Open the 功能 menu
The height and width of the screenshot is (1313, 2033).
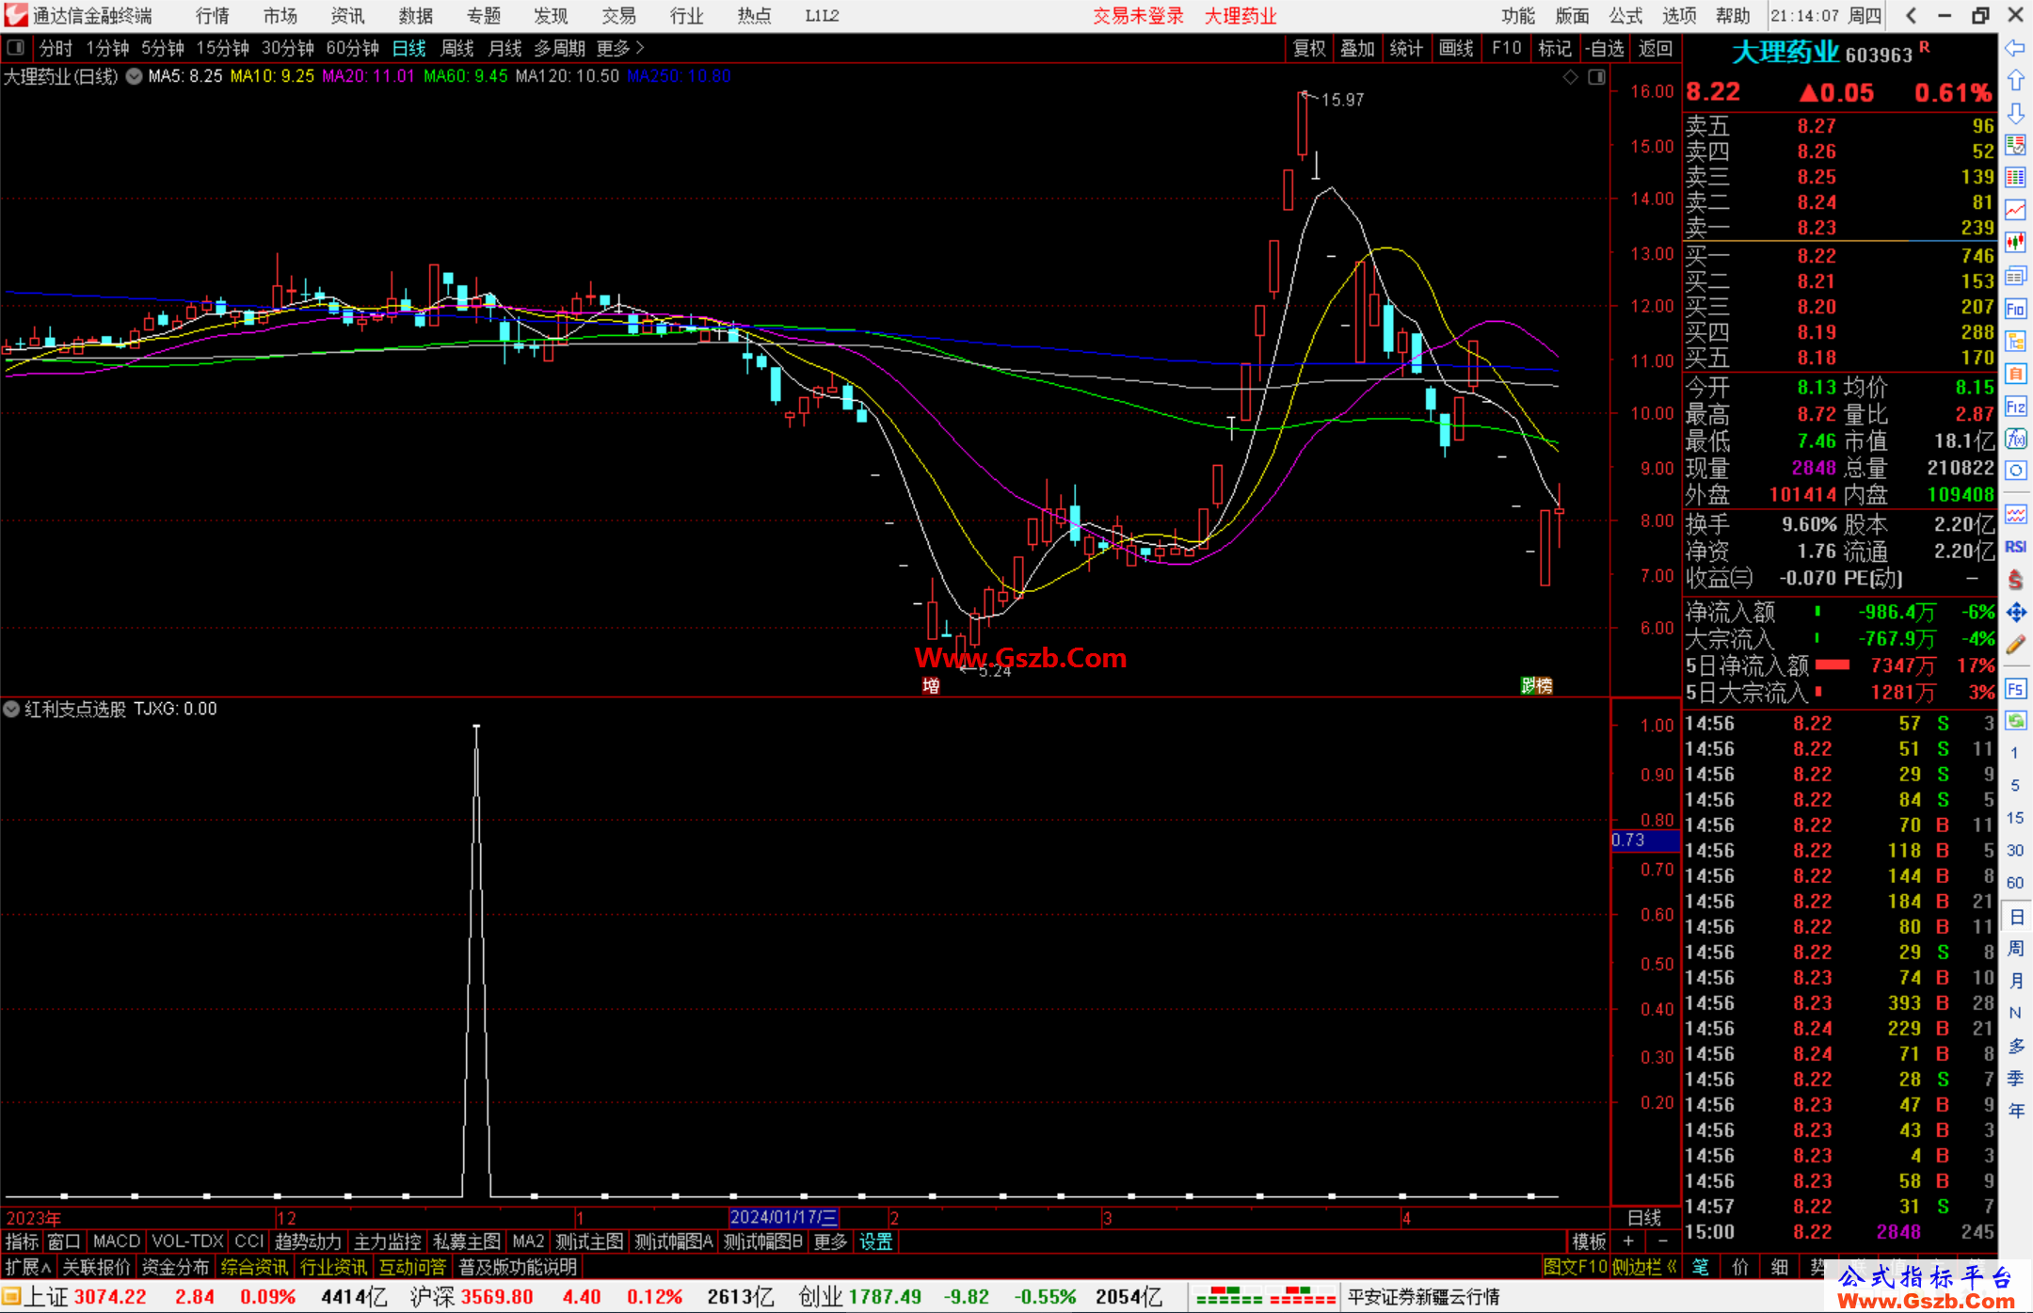(1518, 16)
